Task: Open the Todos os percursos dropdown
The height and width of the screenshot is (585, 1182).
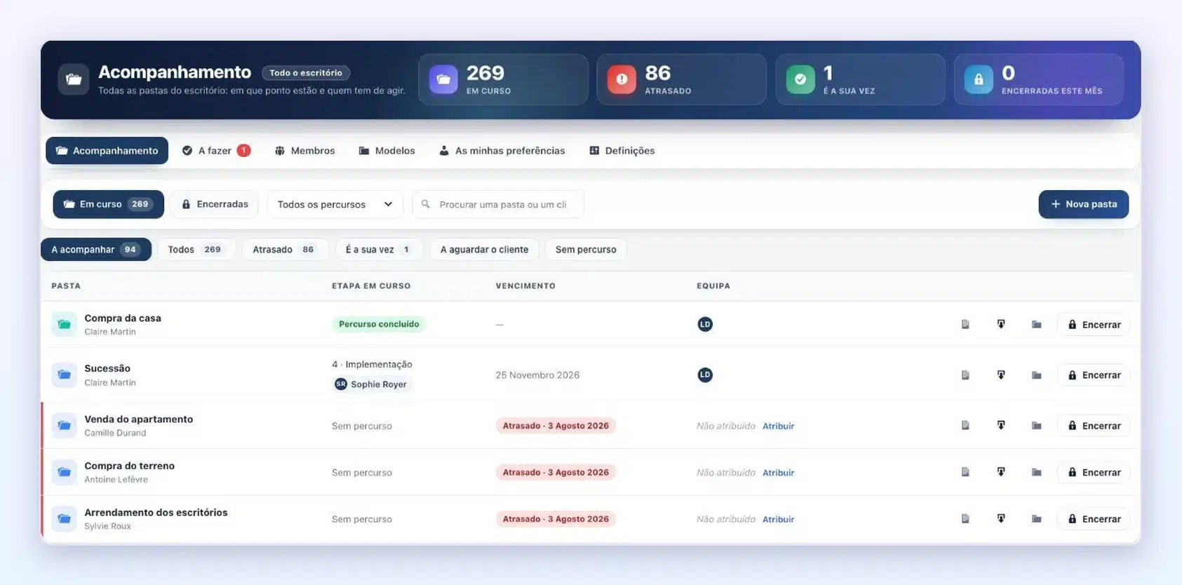Action: [335, 204]
